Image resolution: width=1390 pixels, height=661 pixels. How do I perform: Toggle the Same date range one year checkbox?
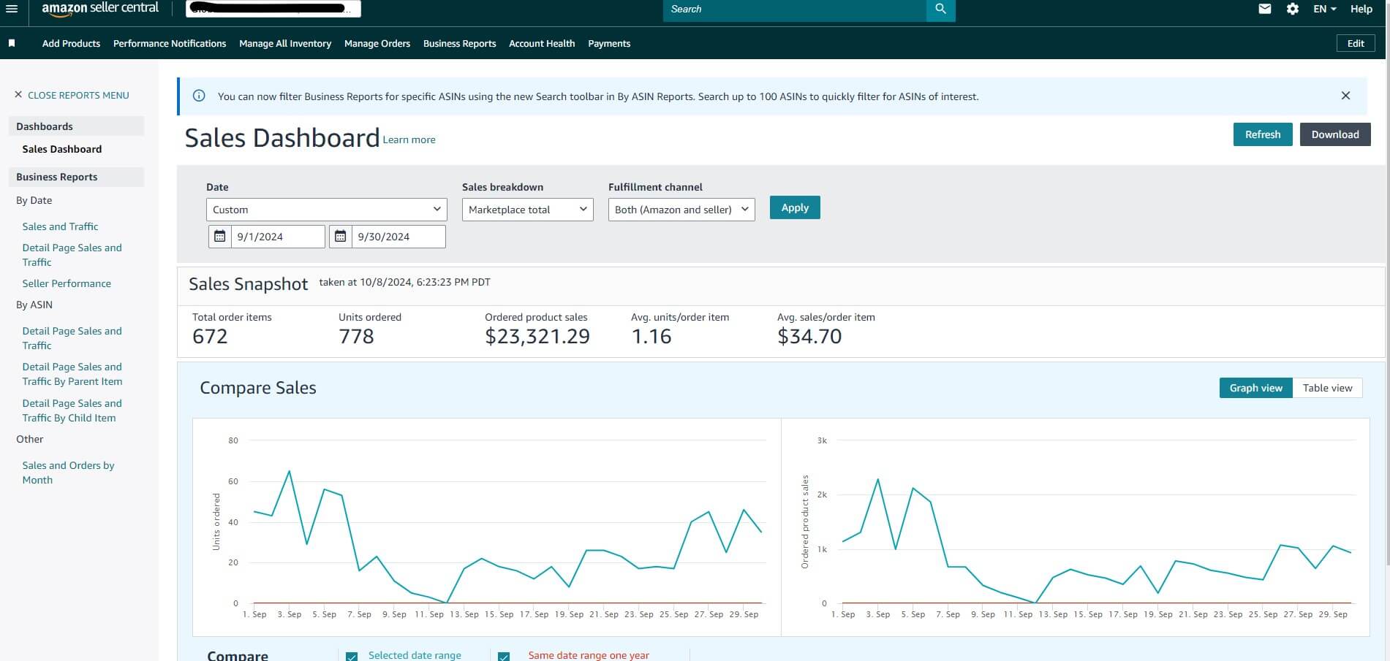tap(504, 656)
